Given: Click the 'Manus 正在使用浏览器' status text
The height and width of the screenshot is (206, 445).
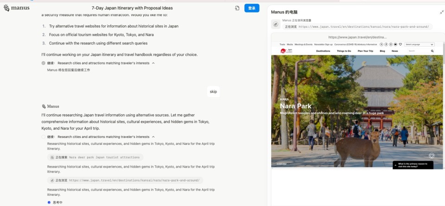Looking at the screenshot, I should coord(297,20).
